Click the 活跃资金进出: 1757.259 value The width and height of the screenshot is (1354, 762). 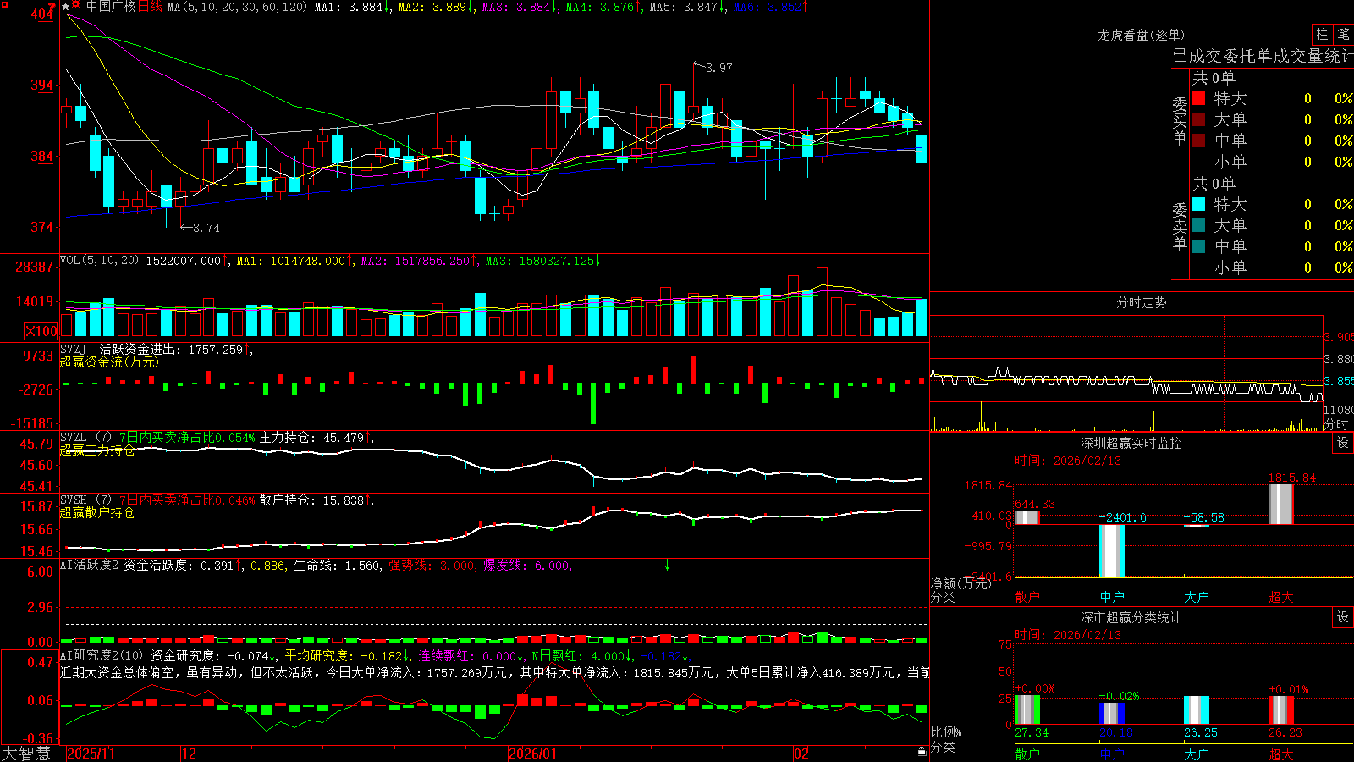[171, 349]
